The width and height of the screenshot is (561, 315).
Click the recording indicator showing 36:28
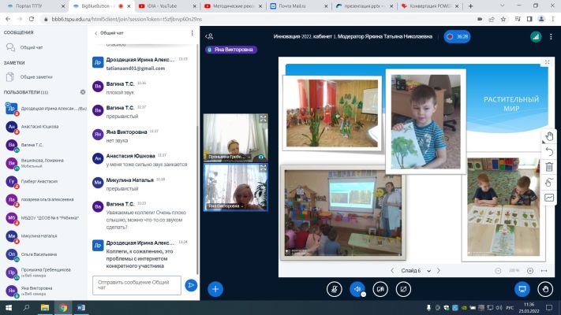point(458,36)
